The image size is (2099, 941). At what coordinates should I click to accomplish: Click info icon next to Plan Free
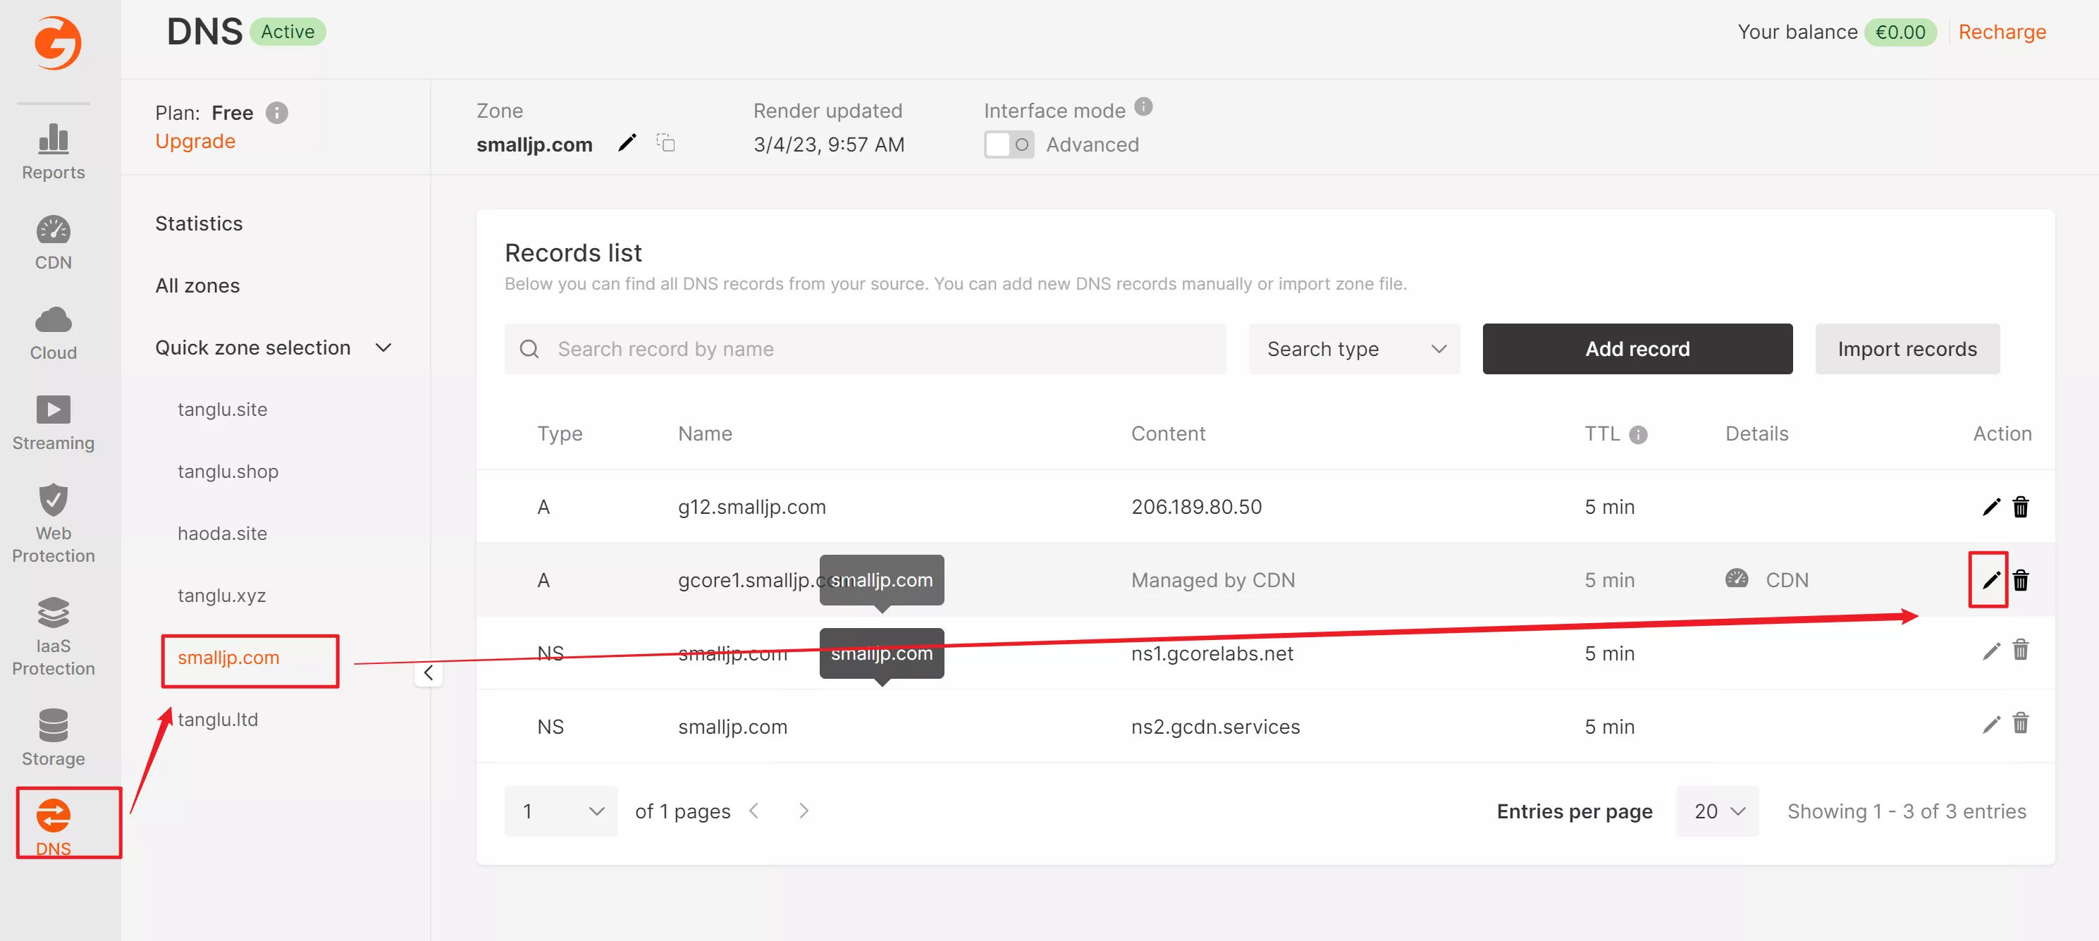point(277,113)
